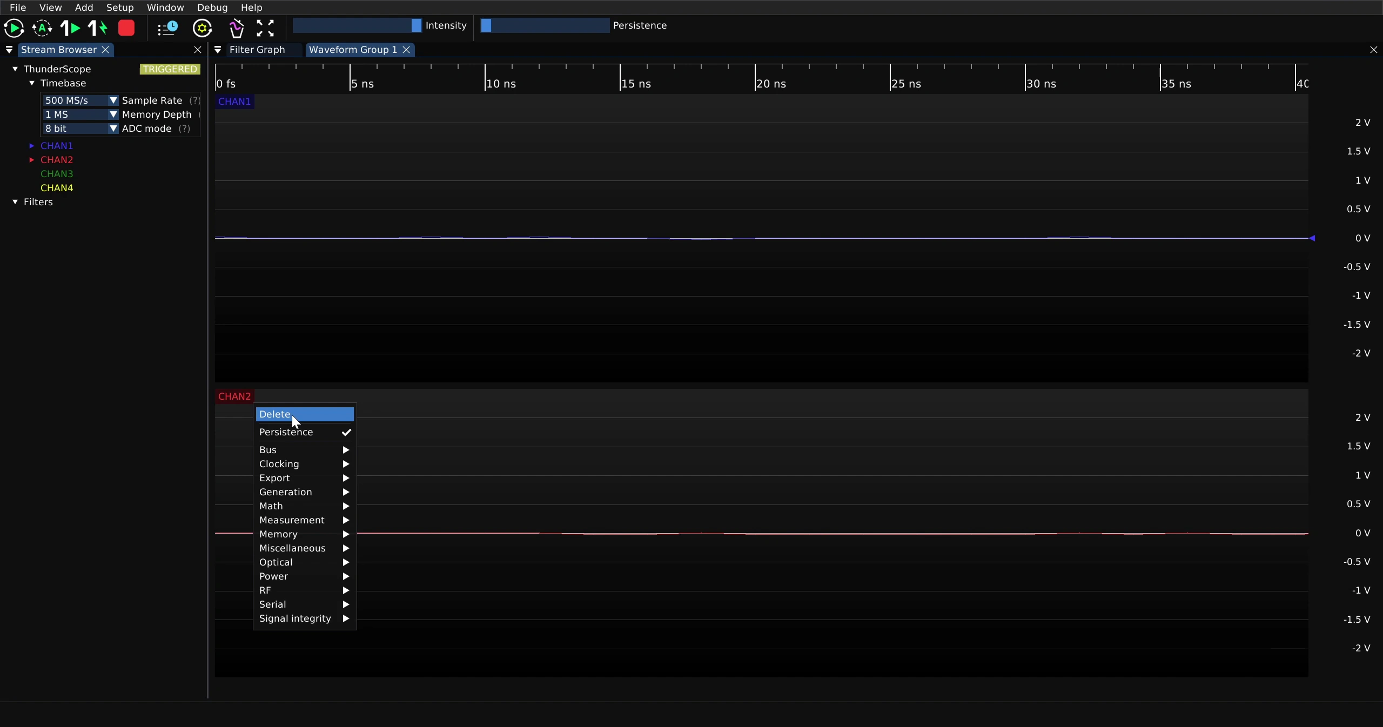Expand the CHAN2 tree node

[x=32, y=160]
